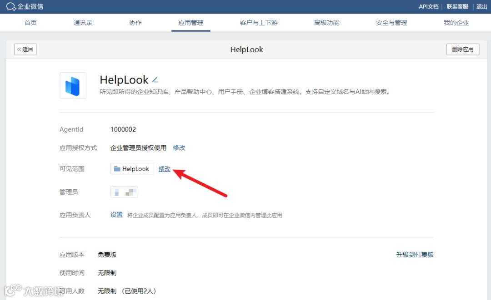
Task: Click 修改 next to 应用授权方式
Action: [179, 148]
